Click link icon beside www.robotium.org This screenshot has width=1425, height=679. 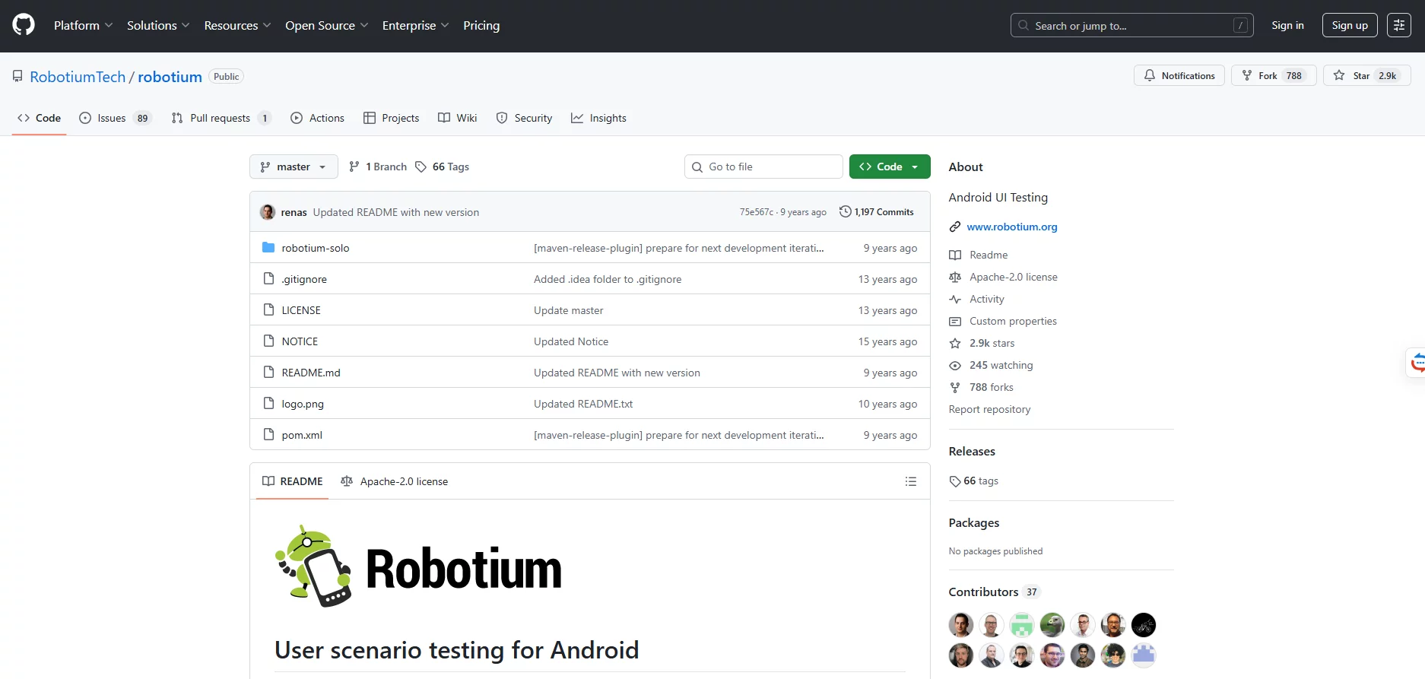955,227
